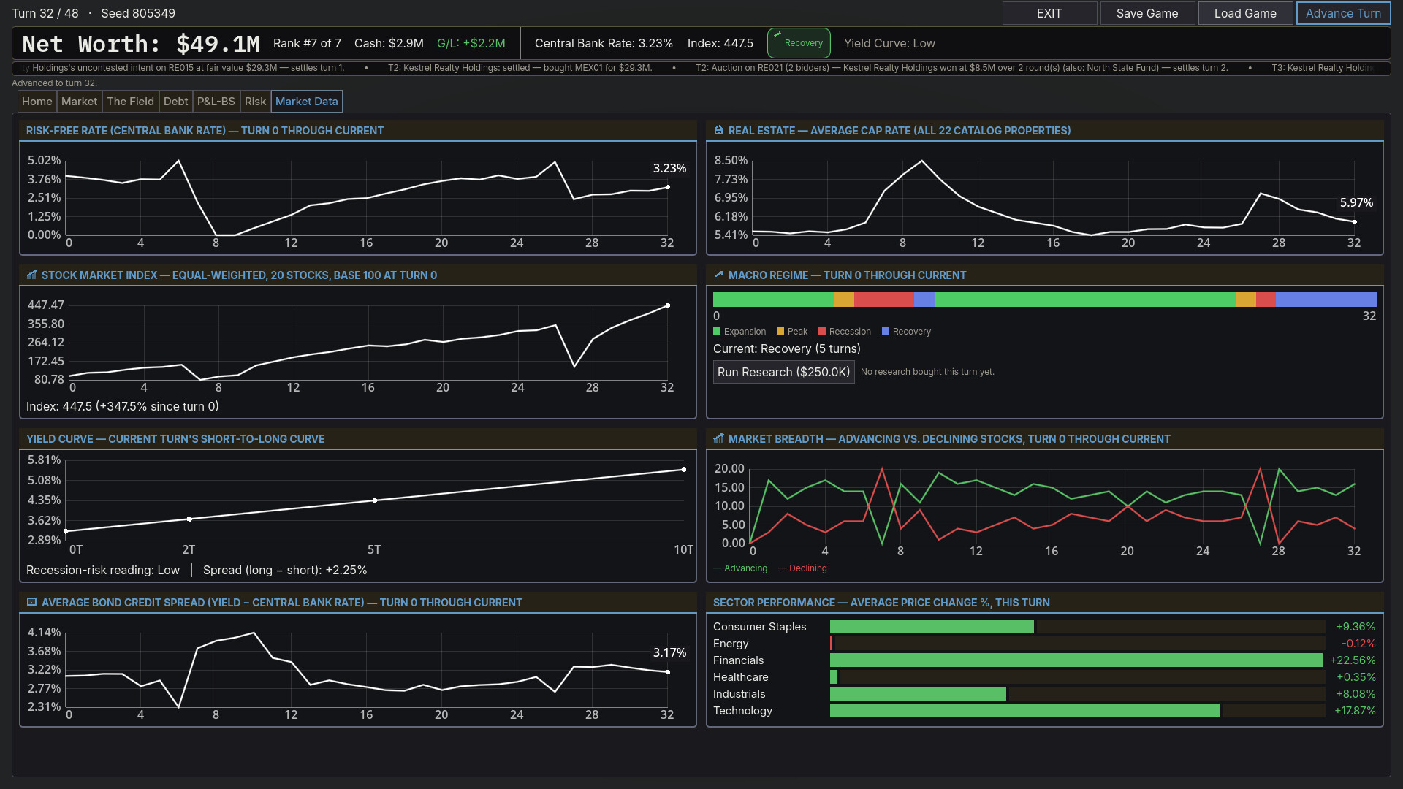Open the Home tab
The height and width of the screenshot is (789, 1403).
(37, 101)
